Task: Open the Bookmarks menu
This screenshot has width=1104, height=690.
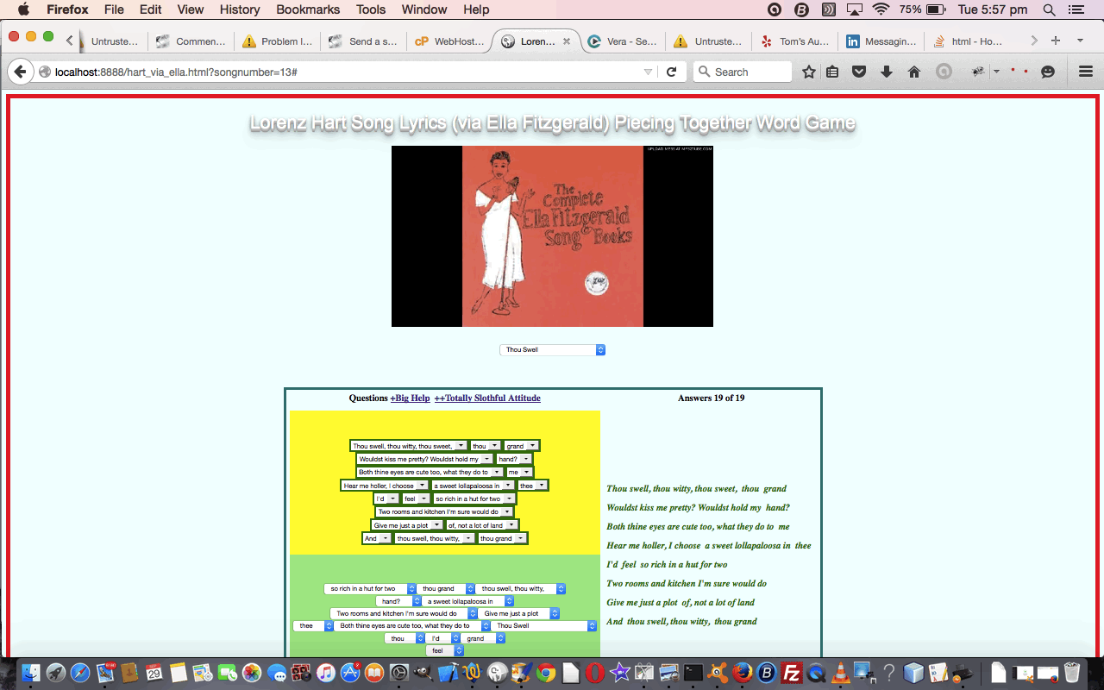Action: 308,9
